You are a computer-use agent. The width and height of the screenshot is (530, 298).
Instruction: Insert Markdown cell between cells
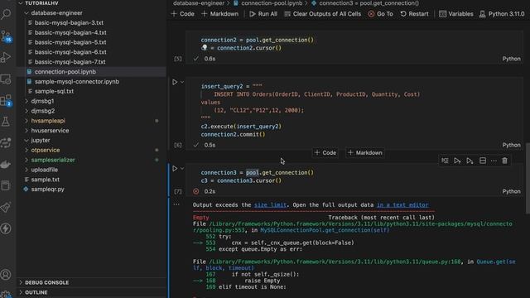click(x=365, y=152)
